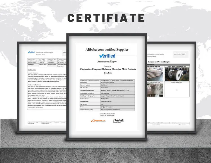The width and height of the screenshot is (211, 163).
Task: Click the blue Verified logo on center certificate
Action: pyautogui.click(x=107, y=56)
